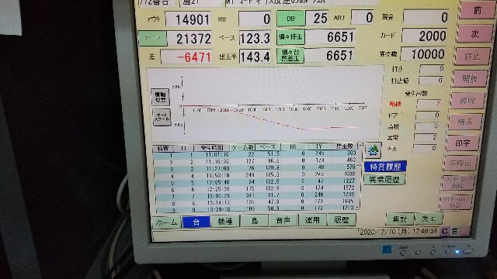
Task: Switch to the 運用 tab
Action: click(x=312, y=220)
